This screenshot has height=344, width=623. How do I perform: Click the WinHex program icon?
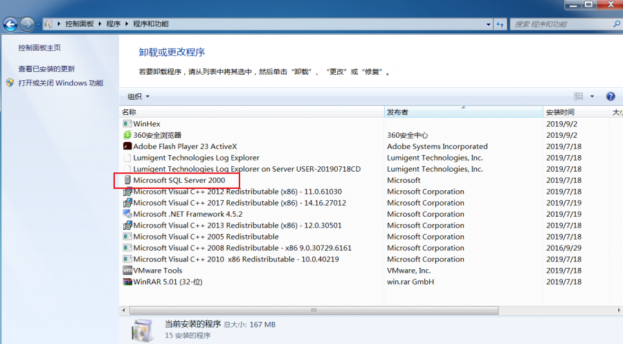[127, 123]
